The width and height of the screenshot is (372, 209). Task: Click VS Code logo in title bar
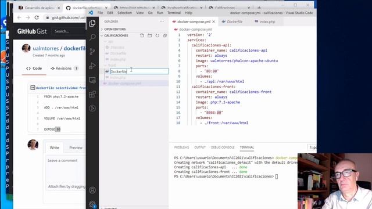click(x=91, y=13)
